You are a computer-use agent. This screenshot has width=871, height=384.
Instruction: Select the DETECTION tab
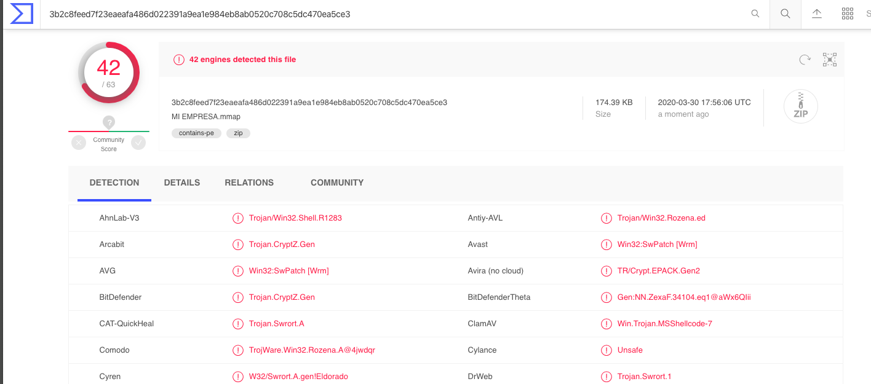[114, 182]
